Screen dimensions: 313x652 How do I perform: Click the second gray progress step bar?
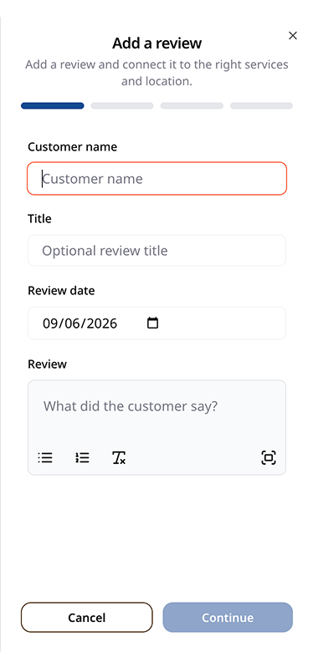tap(122, 106)
